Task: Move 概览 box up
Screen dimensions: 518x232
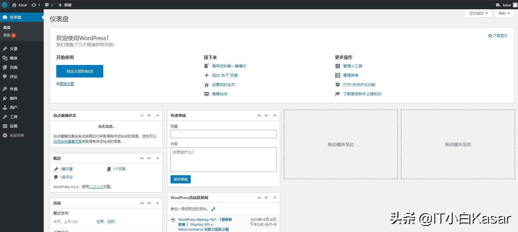Action: [142, 158]
